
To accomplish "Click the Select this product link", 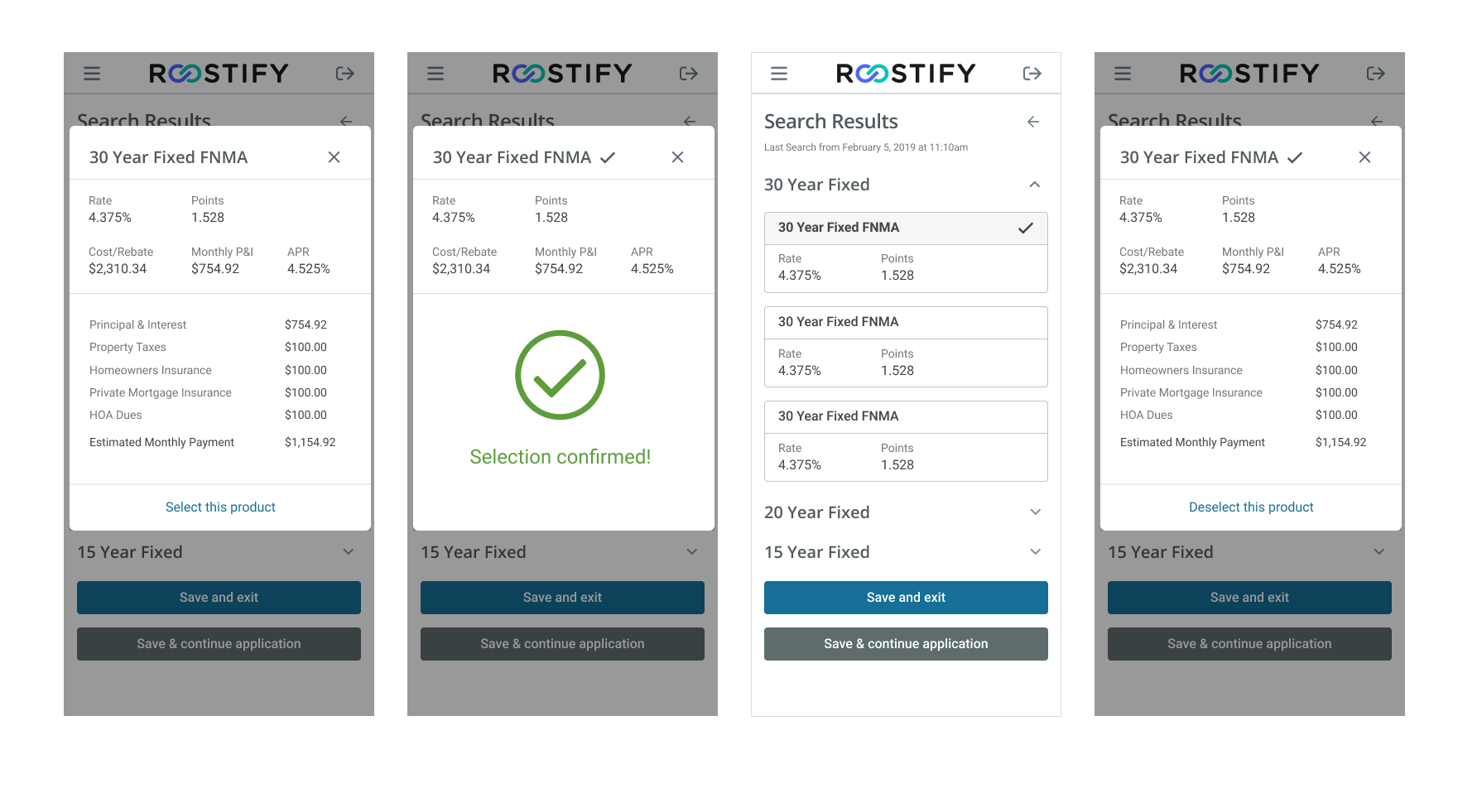I will (220, 507).
